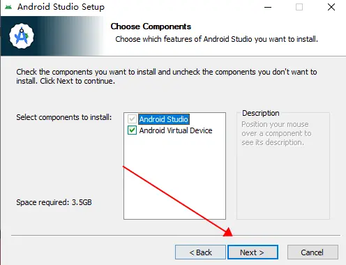The image size is (346, 265).
Task: Click the Android icon in the title bar
Action: pos(8,7)
